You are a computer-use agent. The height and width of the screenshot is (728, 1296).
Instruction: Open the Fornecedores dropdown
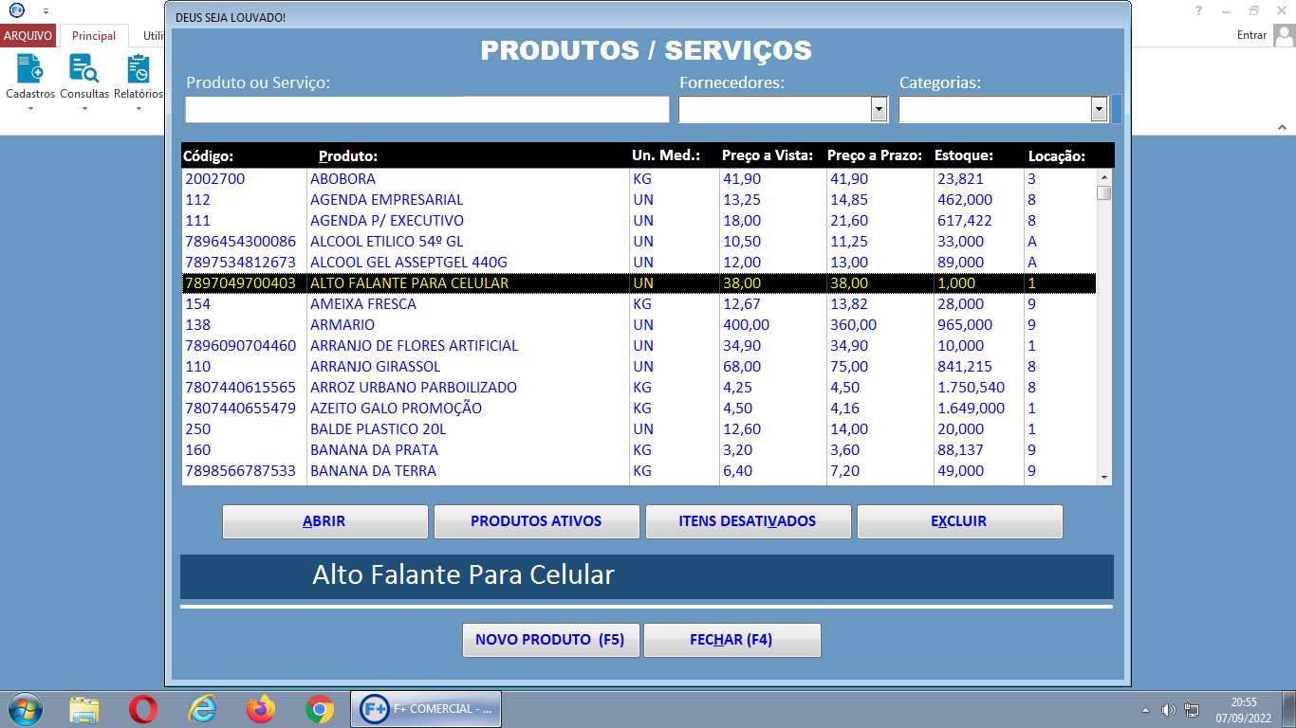click(x=879, y=109)
